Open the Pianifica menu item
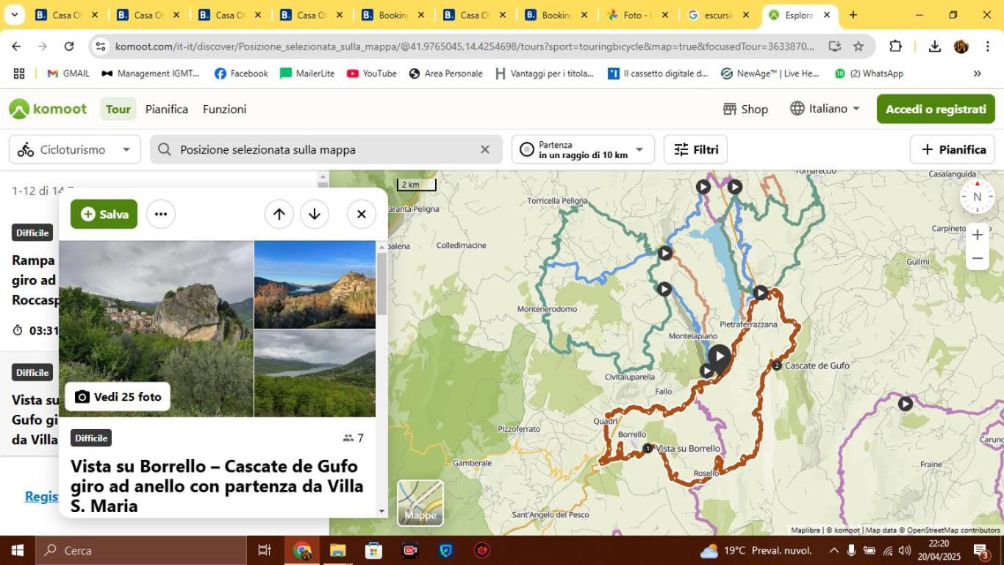The image size is (1004, 565). [167, 109]
